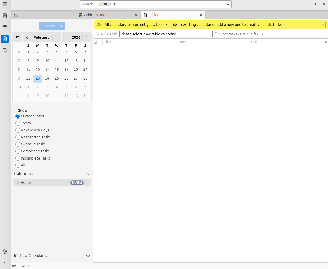Collapse the spaces toolbar using the arrow icon
328x269 pixels.
coord(5,263)
